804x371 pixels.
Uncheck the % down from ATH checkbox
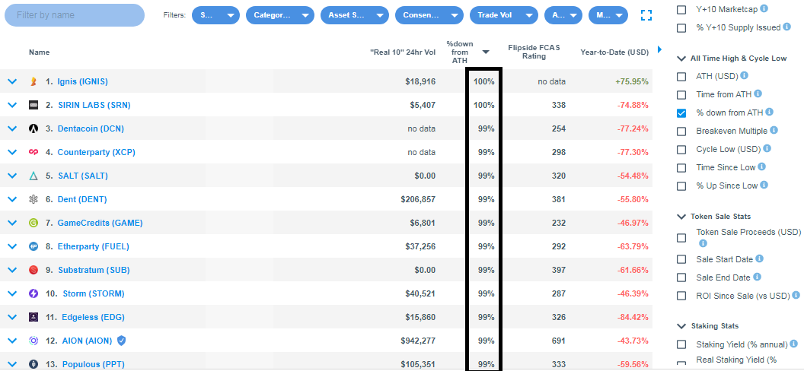tap(681, 113)
